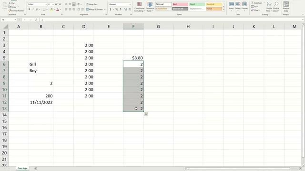The image size is (305, 171).
Task: Select cell containing 11/11/2022
Action: 41,102
